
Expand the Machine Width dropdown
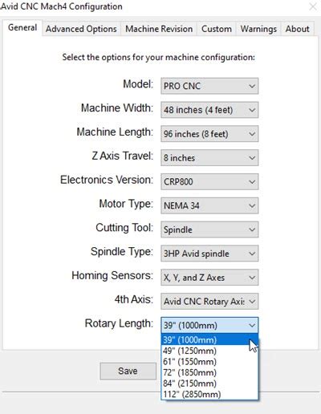pos(209,110)
